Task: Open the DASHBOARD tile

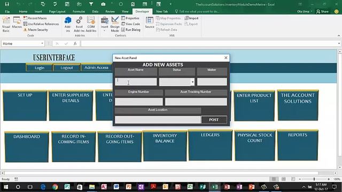Action: (x=27, y=147)
